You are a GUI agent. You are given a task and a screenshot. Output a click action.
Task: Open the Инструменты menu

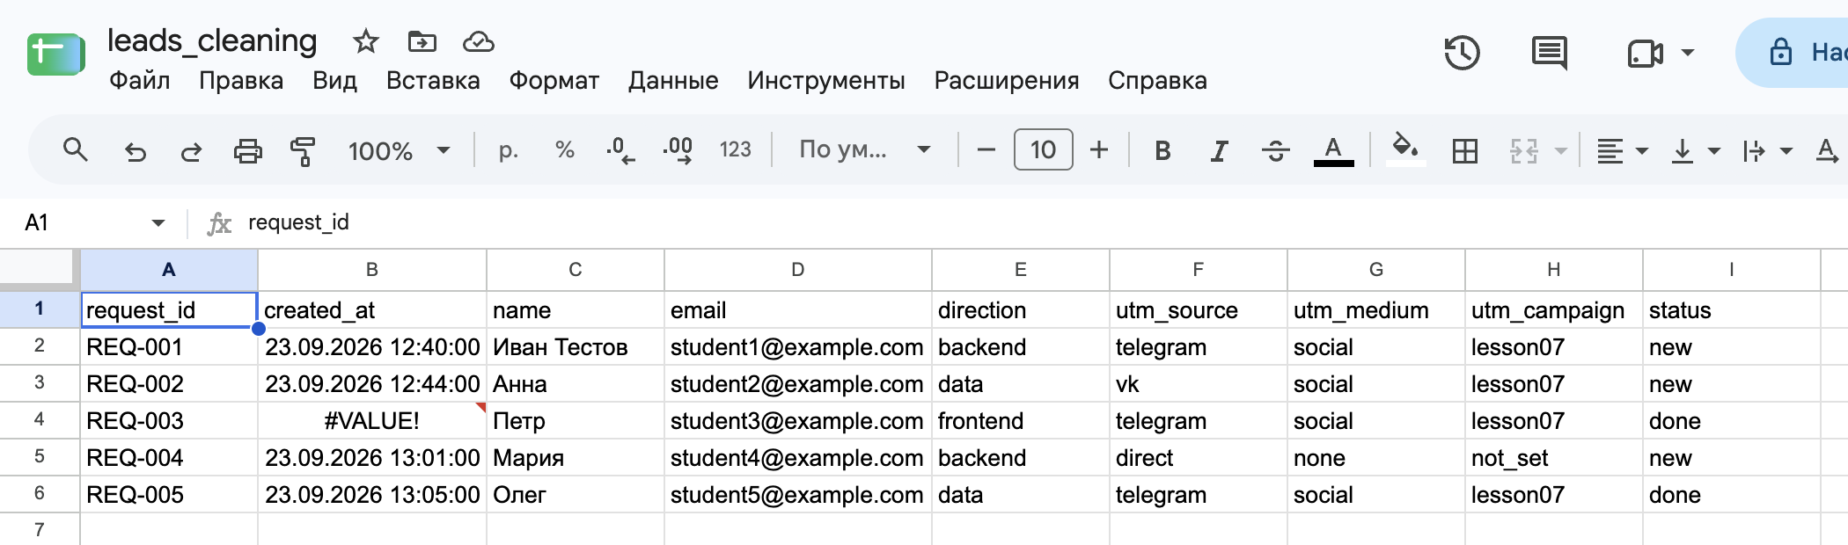pos(826,81)
